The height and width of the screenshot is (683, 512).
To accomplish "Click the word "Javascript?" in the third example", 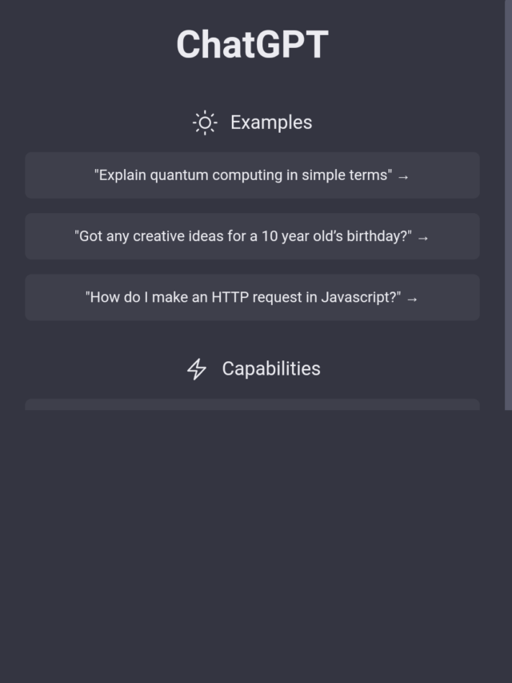I will pyautogui.click(x=361, y=297).
